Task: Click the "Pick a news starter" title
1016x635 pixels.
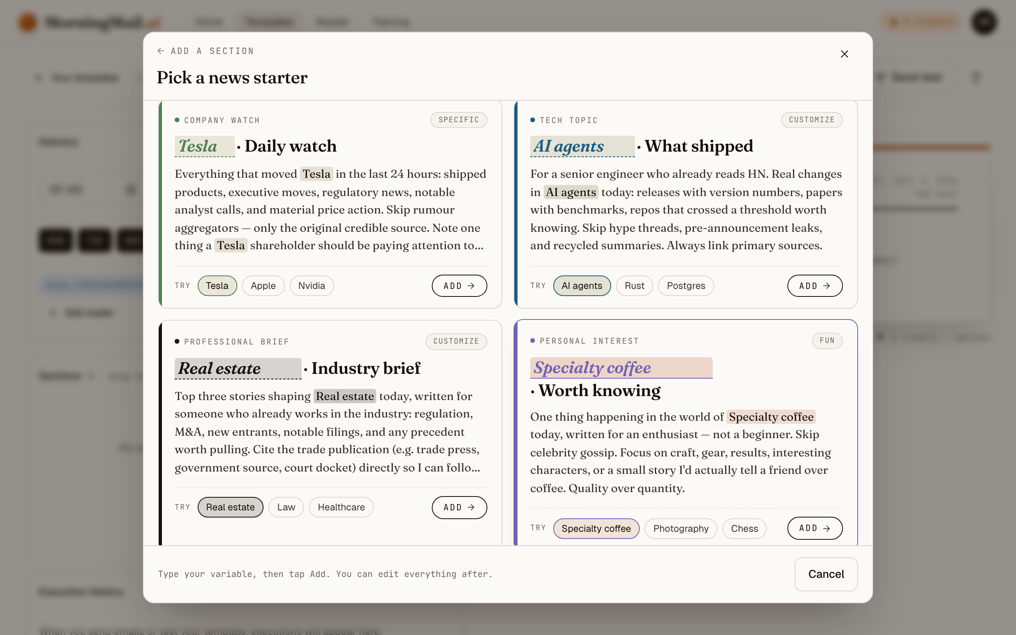Action: [x=232, y=78]
